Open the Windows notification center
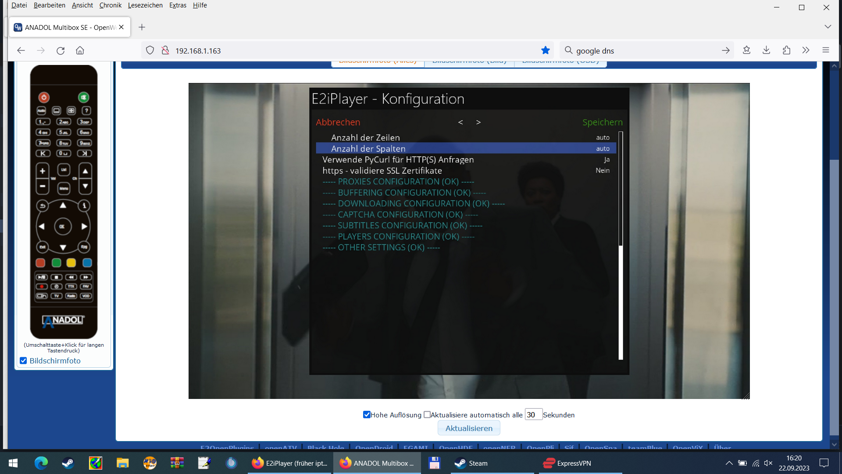Screen dimensions: 842x474 coord(824,463)
